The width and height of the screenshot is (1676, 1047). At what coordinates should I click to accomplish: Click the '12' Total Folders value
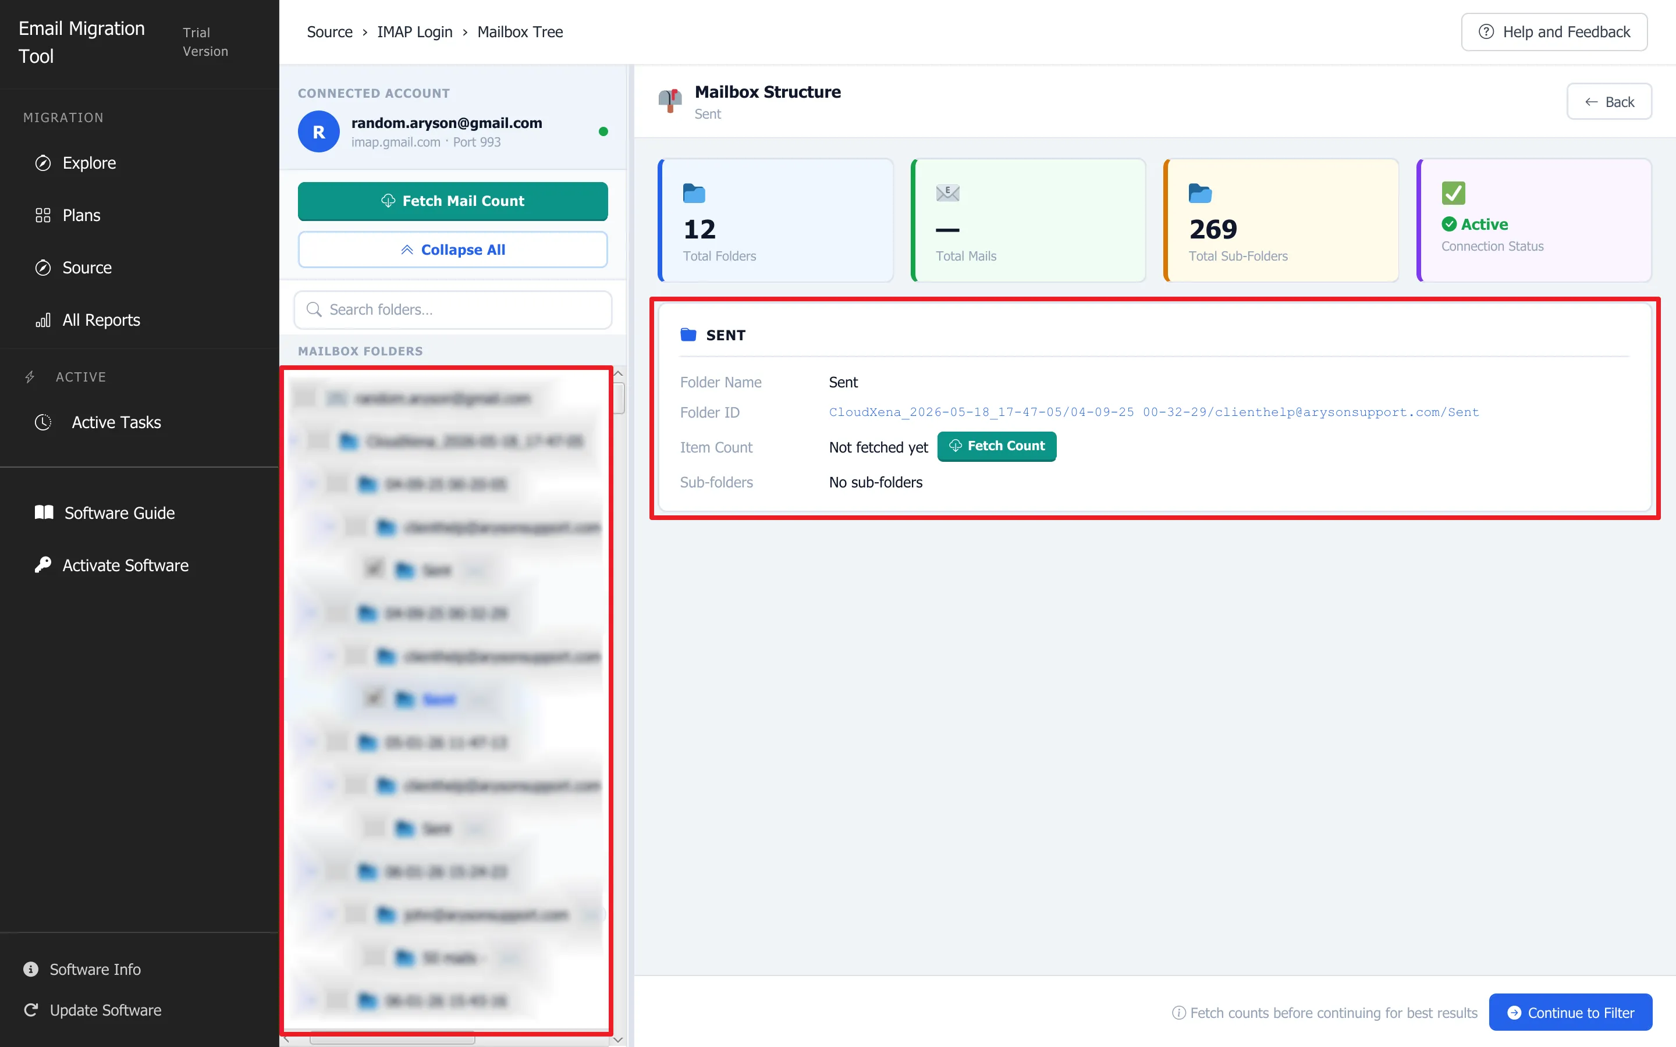click(x=699, y=229)
